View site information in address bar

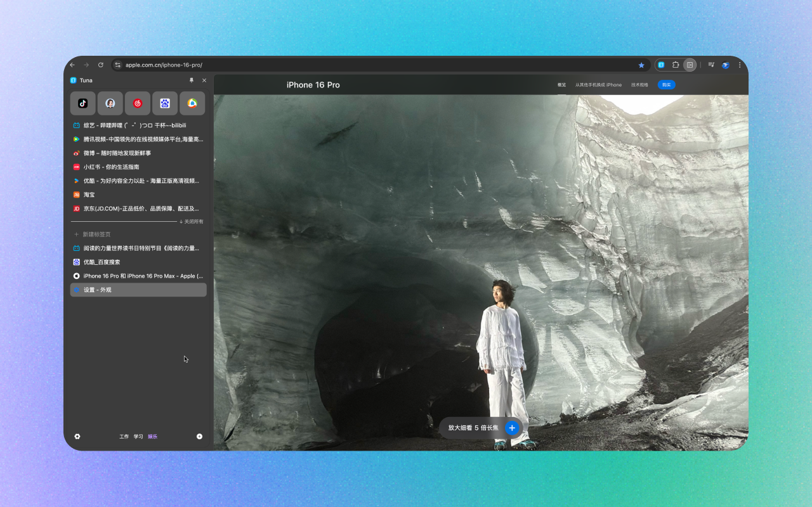(x=117, y=65)
